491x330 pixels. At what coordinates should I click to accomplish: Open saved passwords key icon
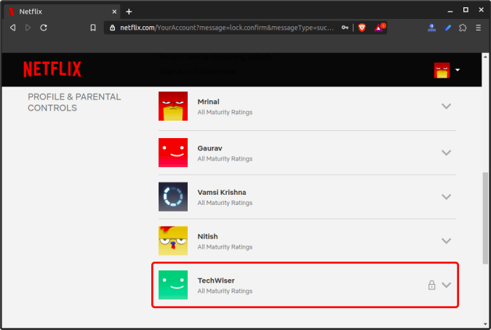pos(345,28)
